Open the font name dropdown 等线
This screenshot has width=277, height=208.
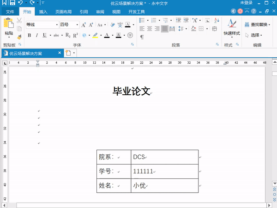pos(42,25)
